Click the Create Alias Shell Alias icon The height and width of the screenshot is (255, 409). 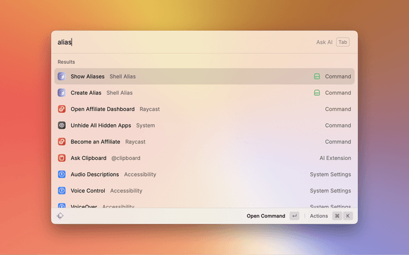[62, 93]
